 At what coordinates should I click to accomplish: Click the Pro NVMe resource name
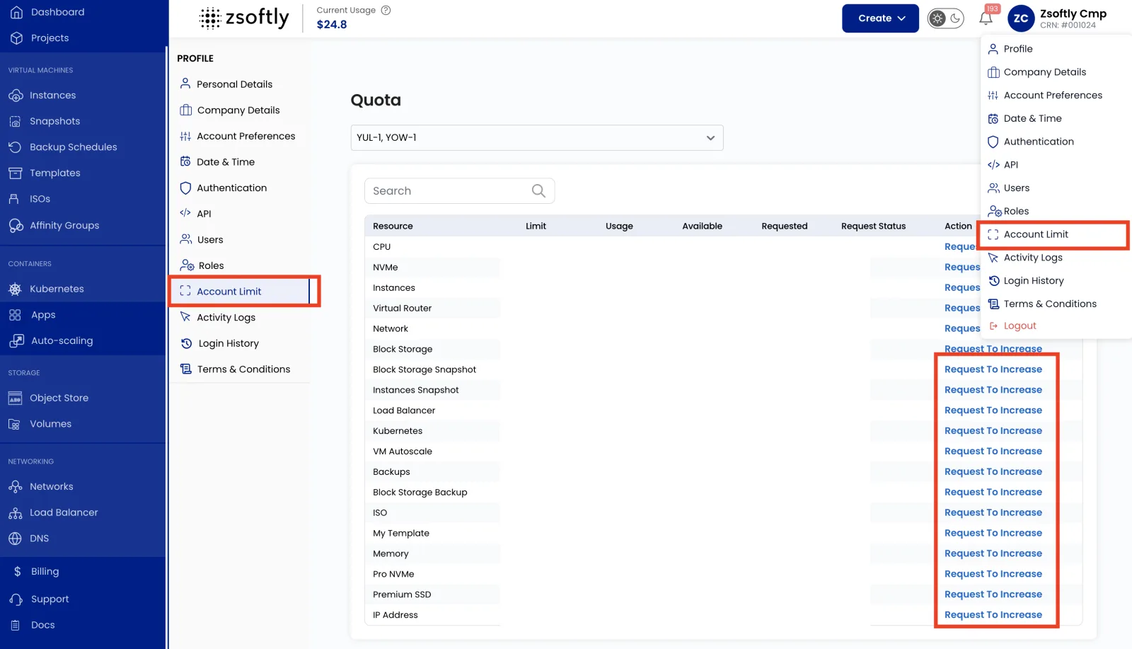pos(393,574)
